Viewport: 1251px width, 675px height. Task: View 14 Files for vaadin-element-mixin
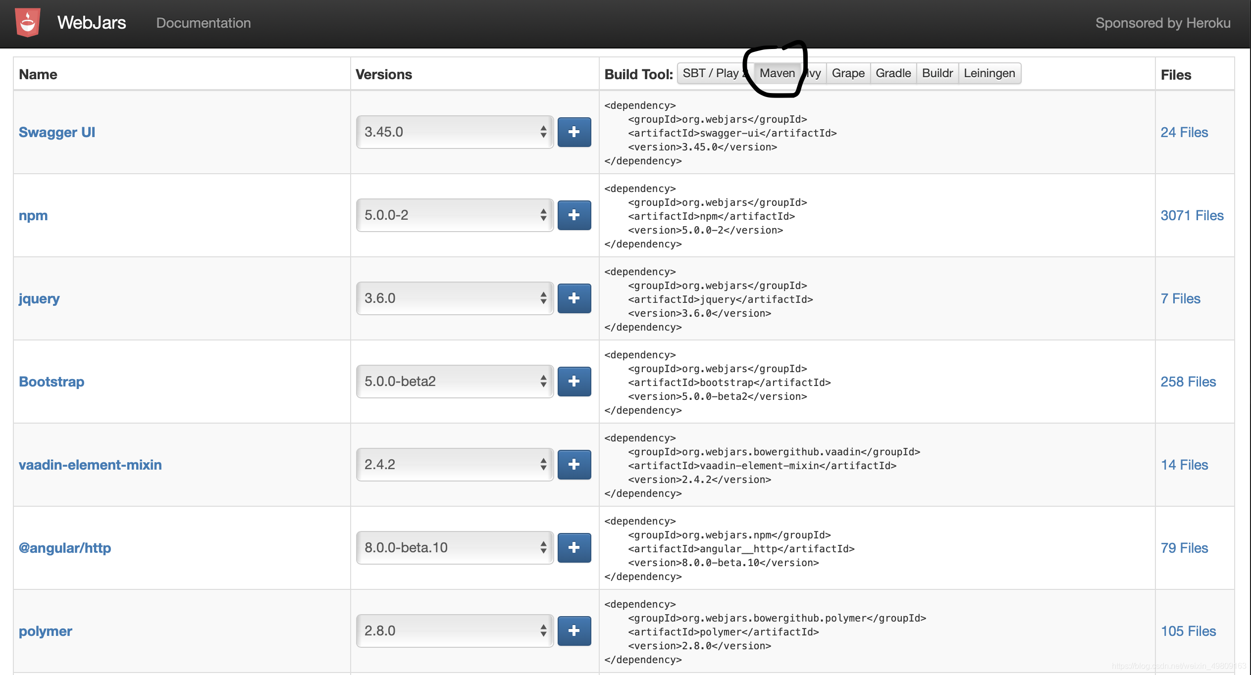point(1185,465)
